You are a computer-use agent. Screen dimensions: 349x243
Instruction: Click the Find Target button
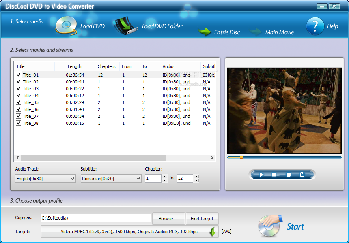click(x=202, y=219)
